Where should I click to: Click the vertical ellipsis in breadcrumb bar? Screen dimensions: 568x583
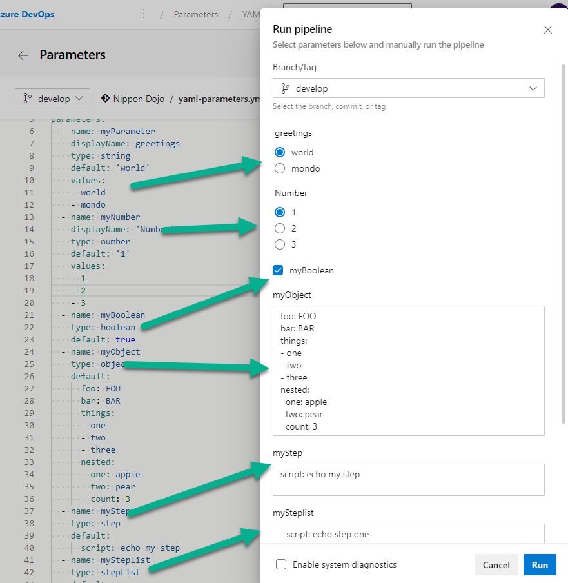(143, 14)
